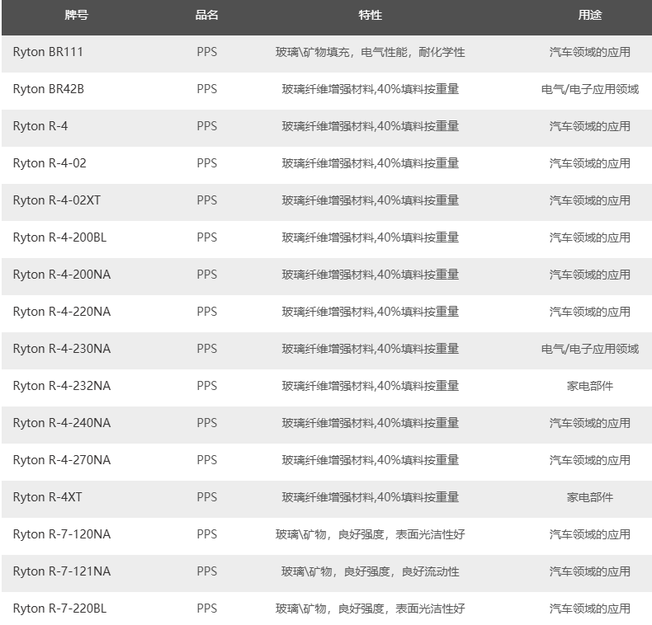Select Ryton R-4-220NA in the table
Screen dimensions: 652x625
tap(61, 312)
